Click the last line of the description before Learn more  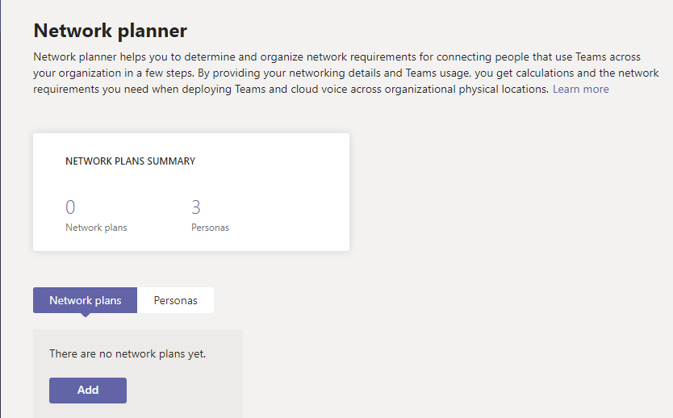click(x=291, y=89)
